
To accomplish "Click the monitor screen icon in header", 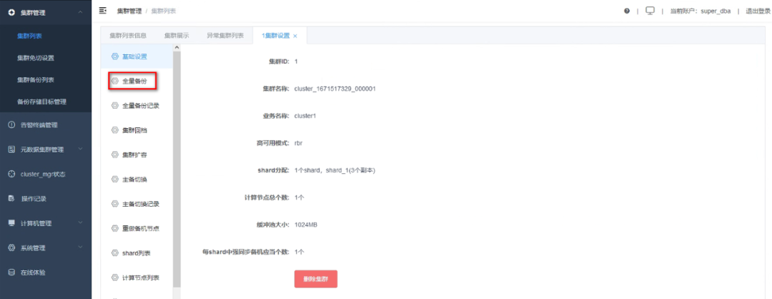I will 650,11.
